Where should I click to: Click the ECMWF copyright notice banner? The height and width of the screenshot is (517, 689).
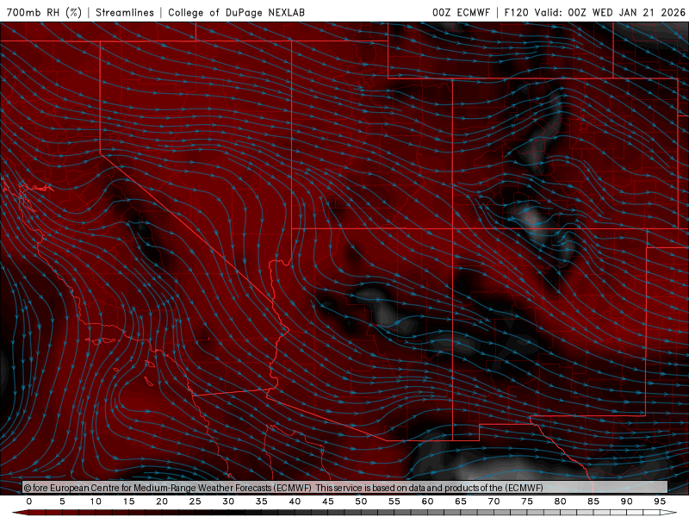pos(345,488)
